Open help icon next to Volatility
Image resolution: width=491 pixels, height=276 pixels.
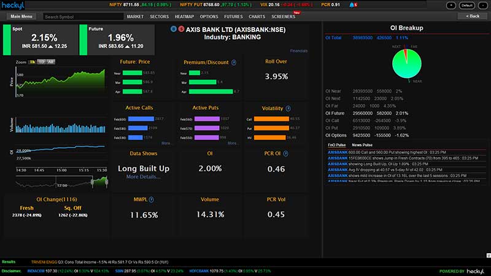[288, 108]
